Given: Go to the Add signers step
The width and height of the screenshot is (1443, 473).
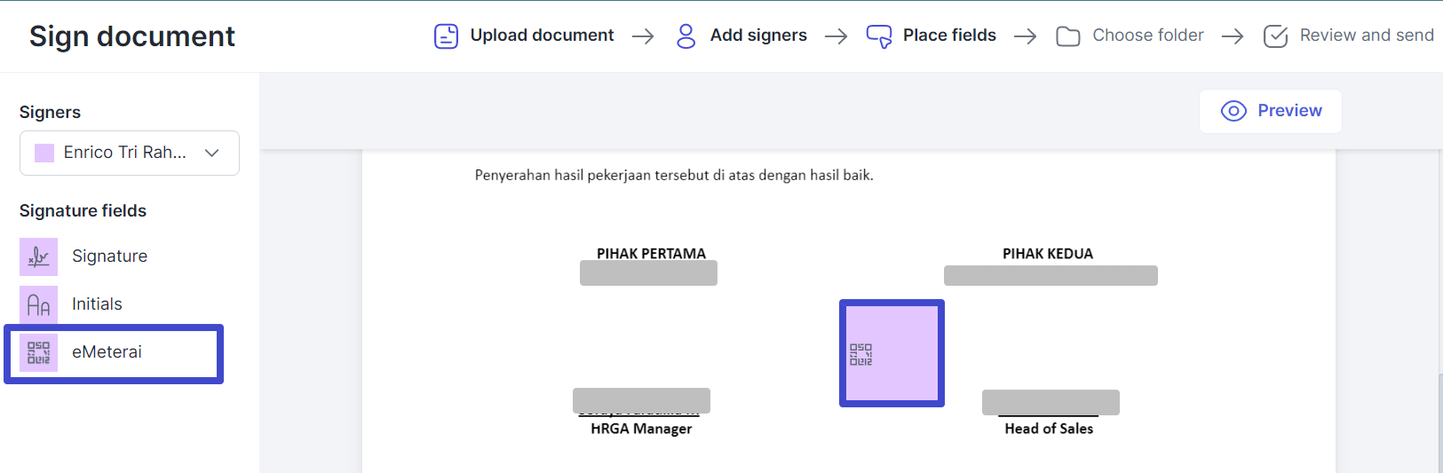Looking at the screenshot, I should tap(758, 35).
